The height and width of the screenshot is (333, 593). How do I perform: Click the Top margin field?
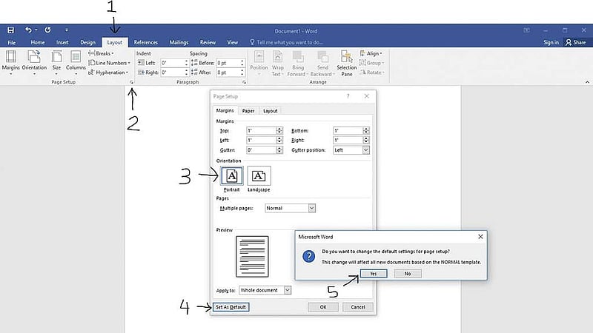click(x=261, y=130)
